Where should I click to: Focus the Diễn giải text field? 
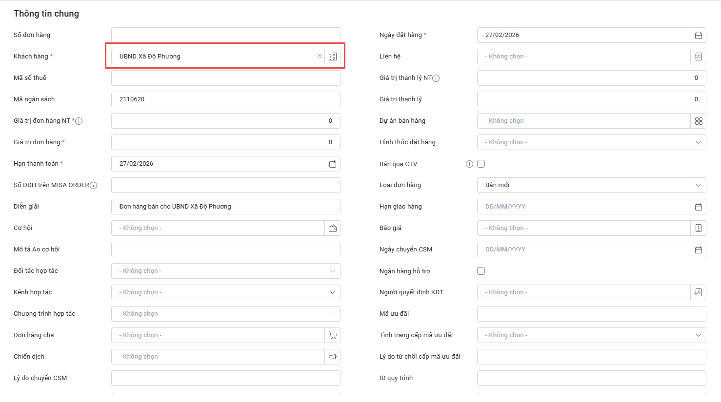pos(225,207)
